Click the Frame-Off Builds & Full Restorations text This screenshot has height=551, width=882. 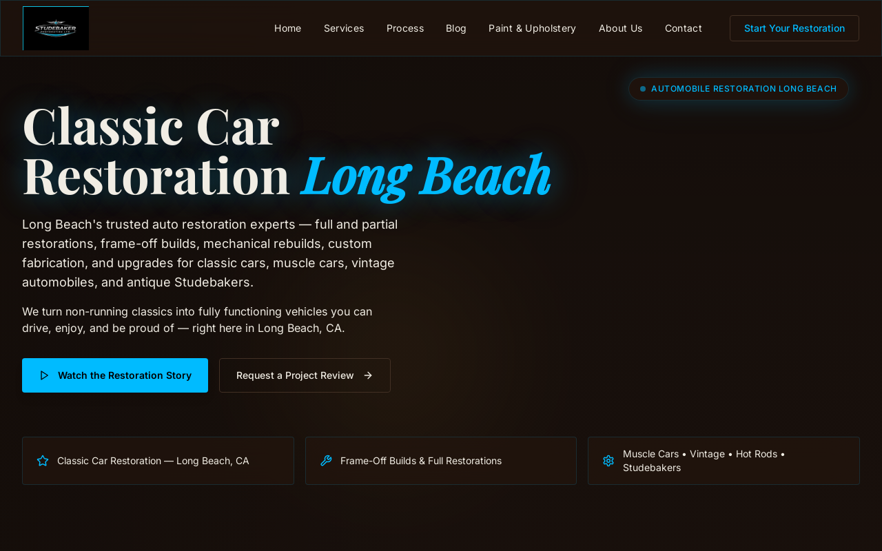click(x=421, y=461)
